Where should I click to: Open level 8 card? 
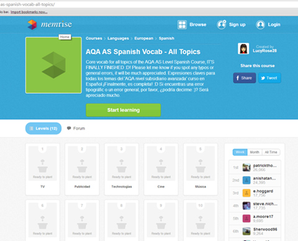tap(122, 221)
